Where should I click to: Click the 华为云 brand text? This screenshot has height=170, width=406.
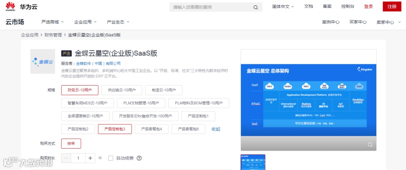29,7
